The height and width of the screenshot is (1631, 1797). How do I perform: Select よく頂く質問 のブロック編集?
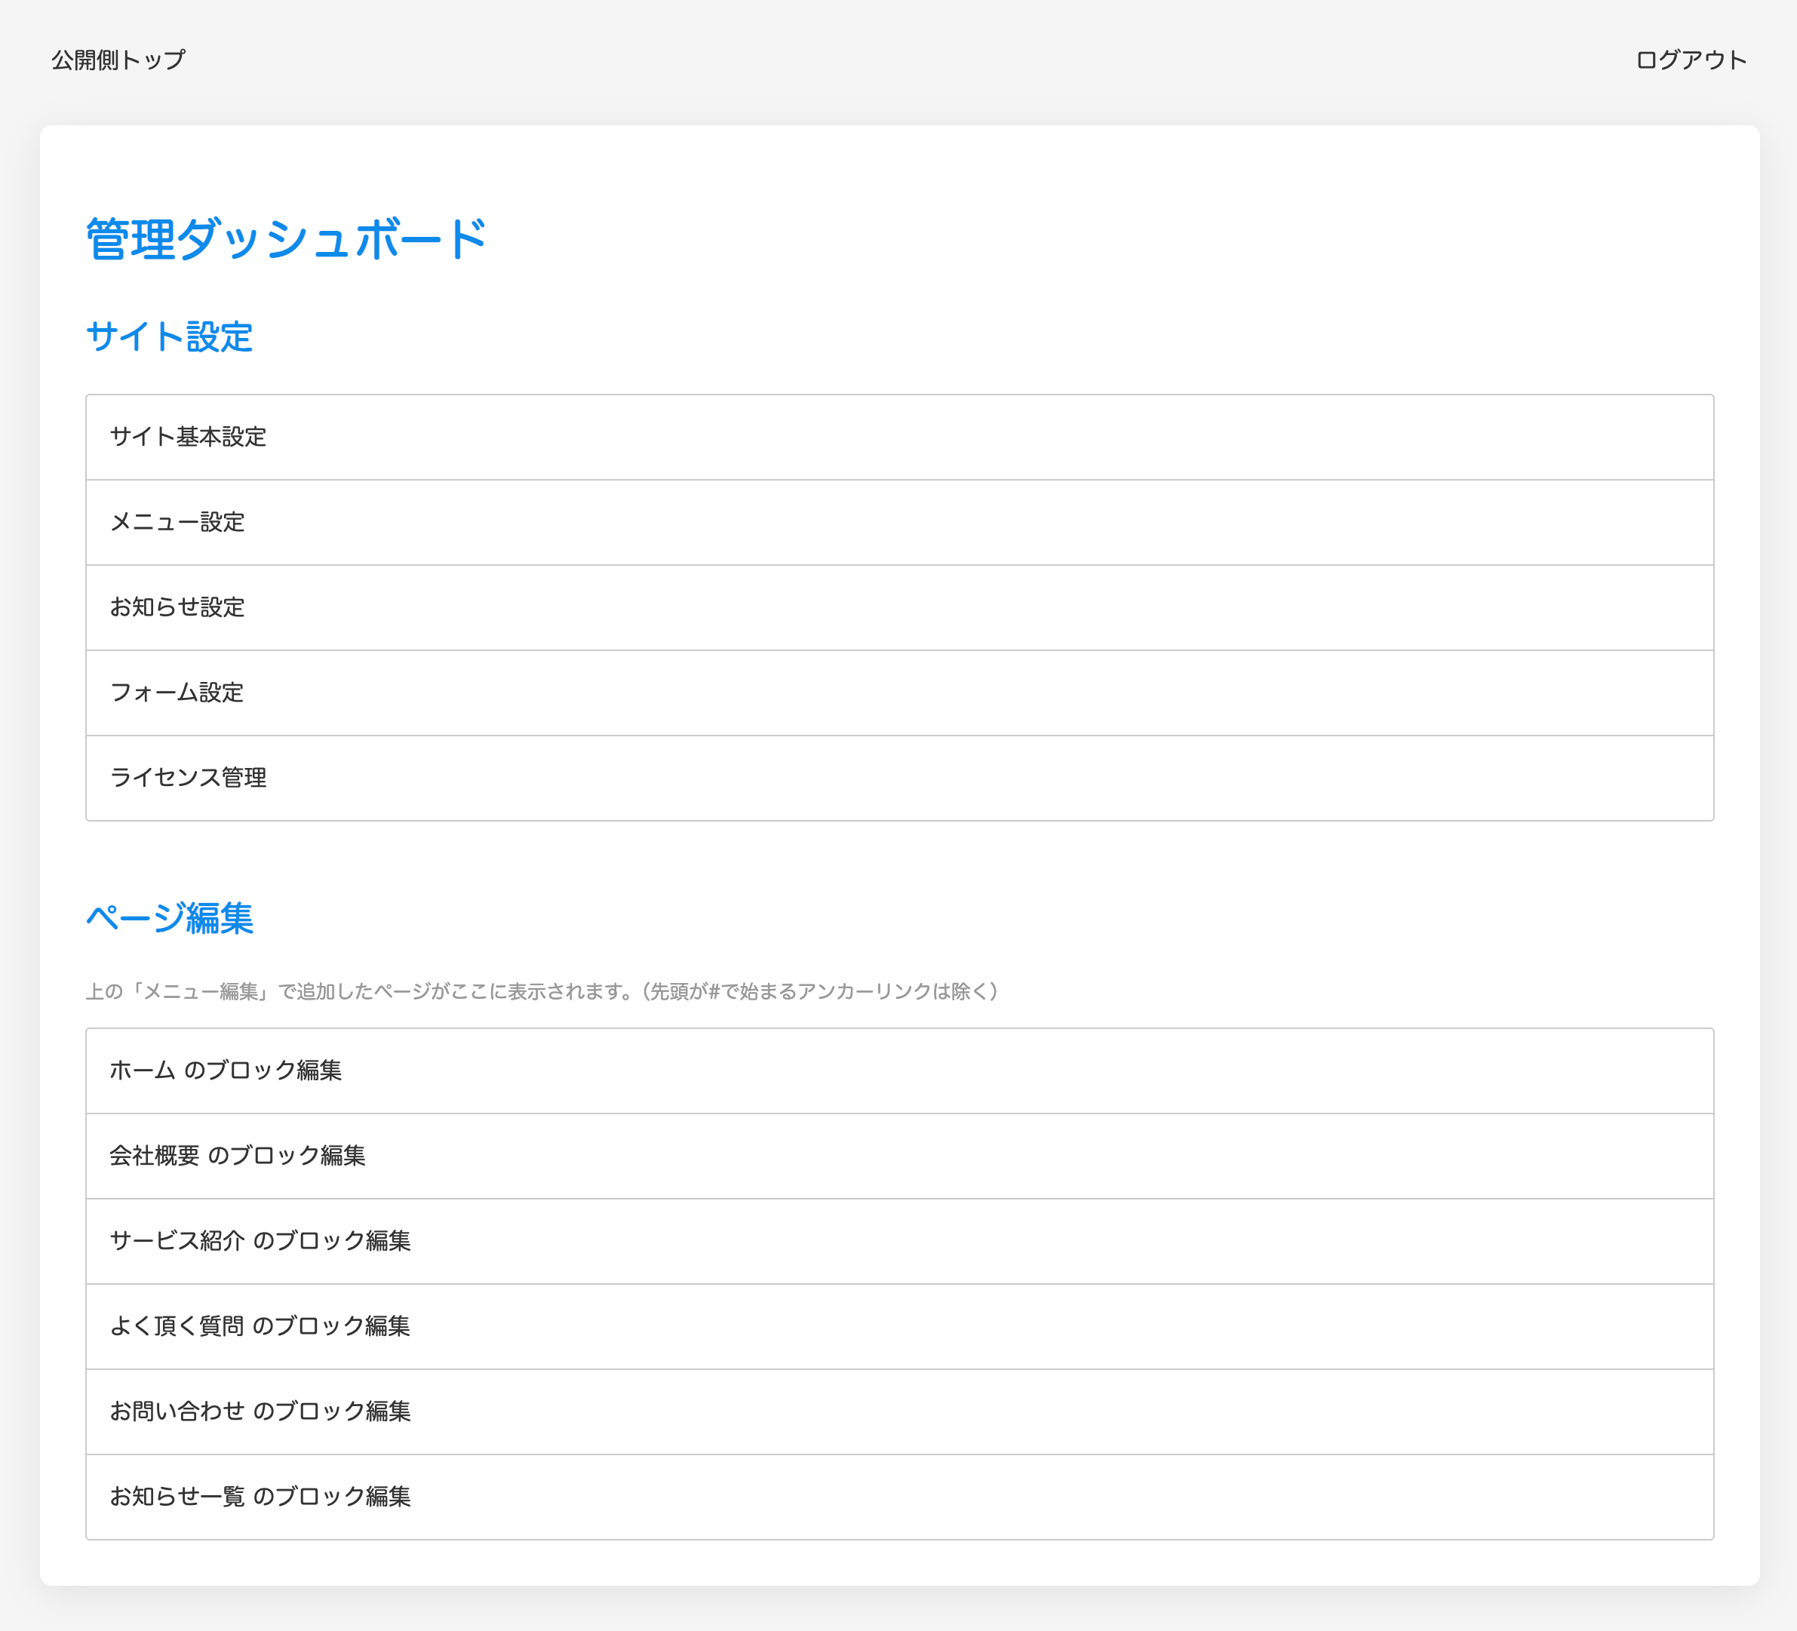260,1326
